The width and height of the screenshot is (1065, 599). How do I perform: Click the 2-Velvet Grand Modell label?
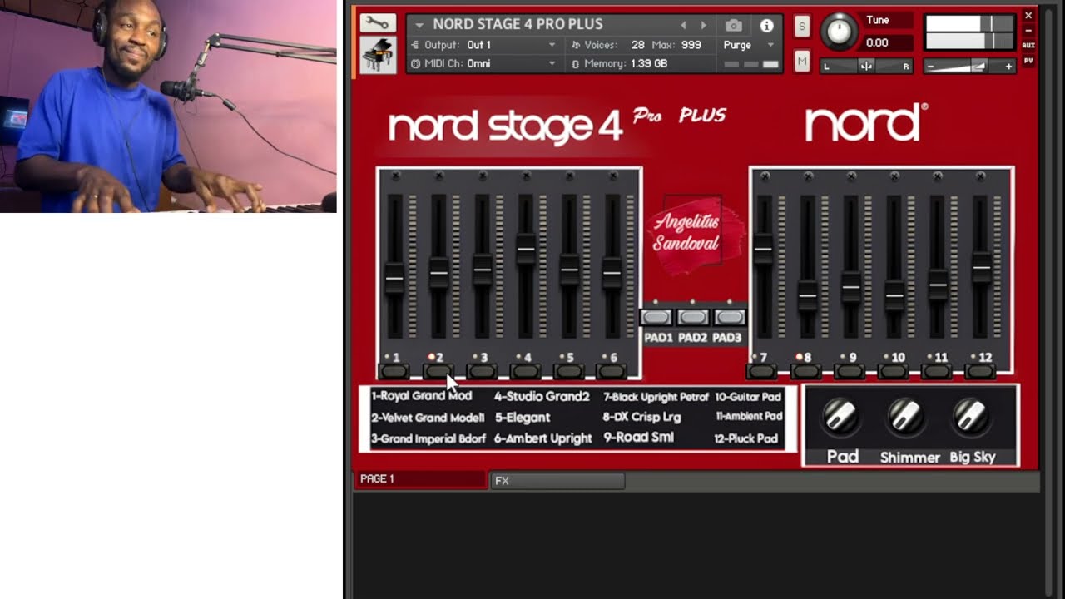[428, 418]
